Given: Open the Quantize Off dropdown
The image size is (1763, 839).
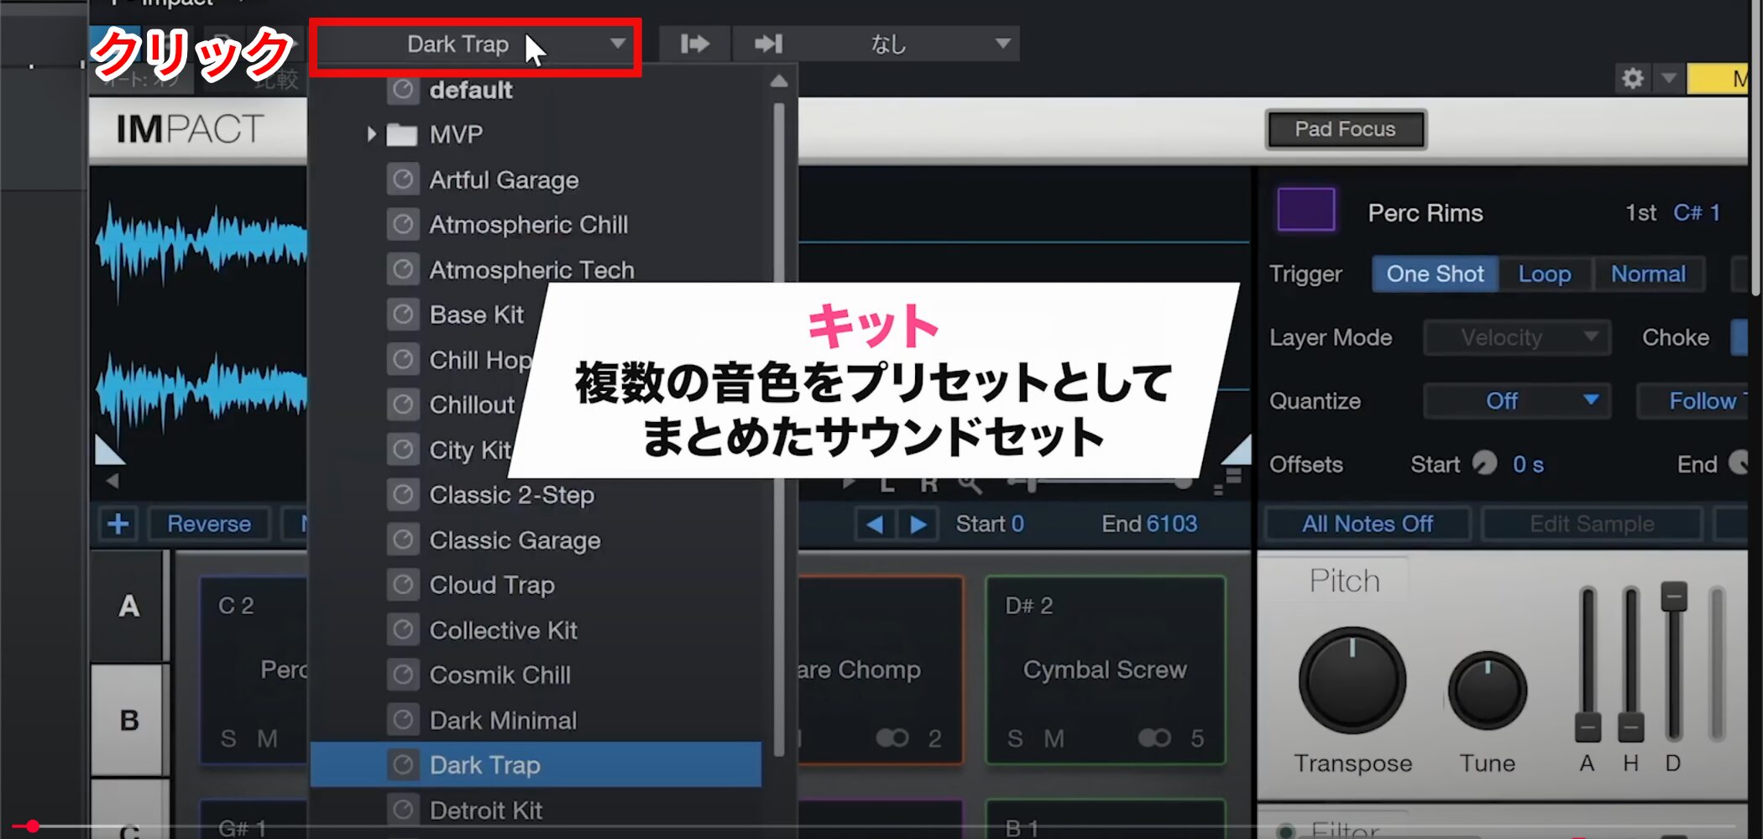Looking at the screenshot, I should coord(1516,401).
